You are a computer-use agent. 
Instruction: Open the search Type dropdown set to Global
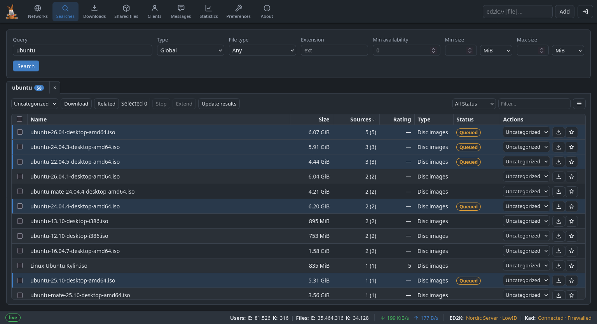pyautogui.click(x=190, y=50)
